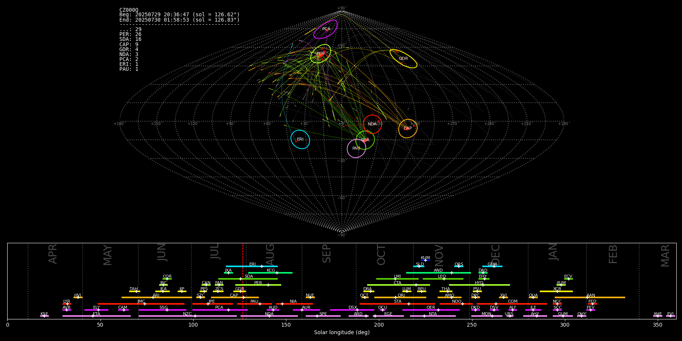Click the LYR label in timeline
Screen dimensions: 682x341
(67, 302)
